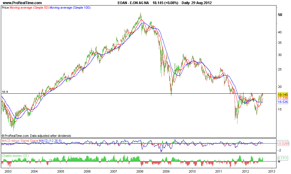Click the blue 16.526 moving average value tag
Screen dimensions: 291x174
click(x=283, y=102)
